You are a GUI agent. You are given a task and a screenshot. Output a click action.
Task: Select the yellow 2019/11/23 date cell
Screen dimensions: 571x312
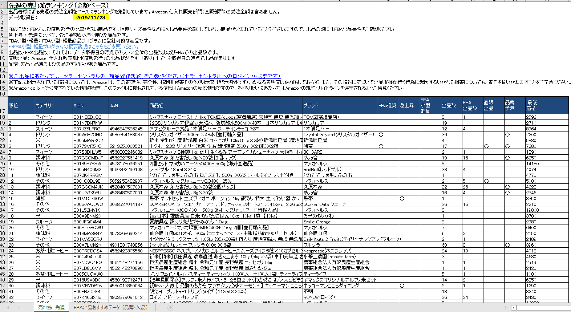pos(90,17)
